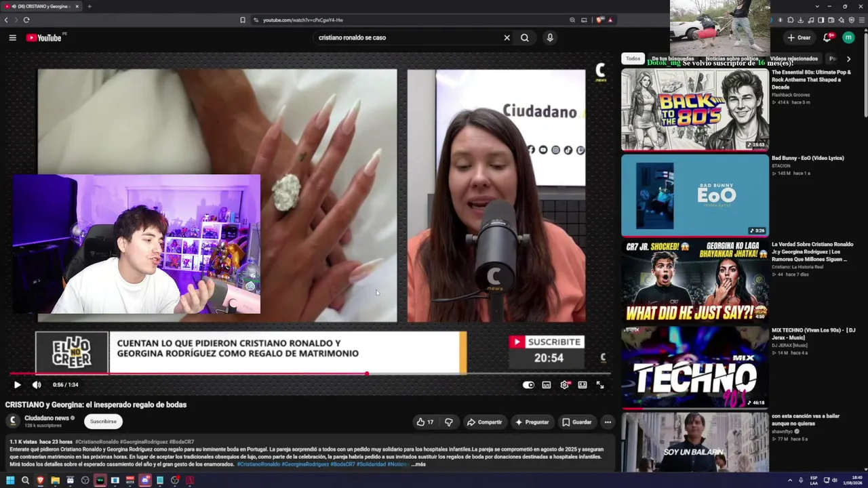Like the video with 17 likes
Screen dimensions: 868x488
pos(425,422)
